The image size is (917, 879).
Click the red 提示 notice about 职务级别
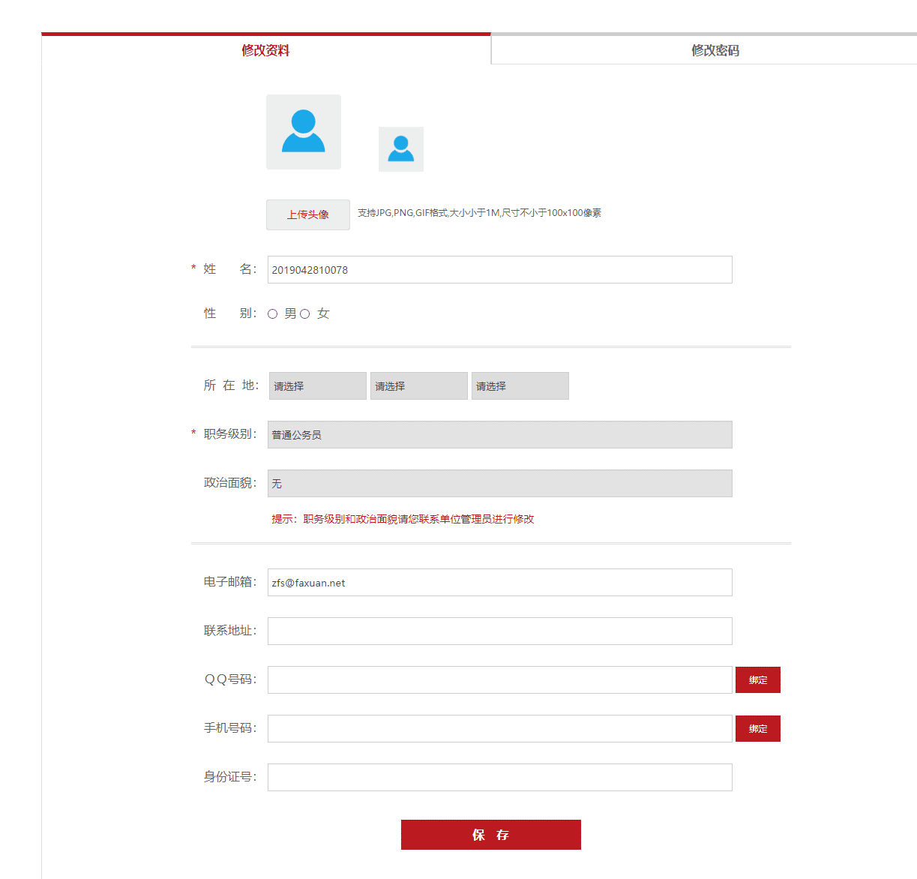click(403, 519)
